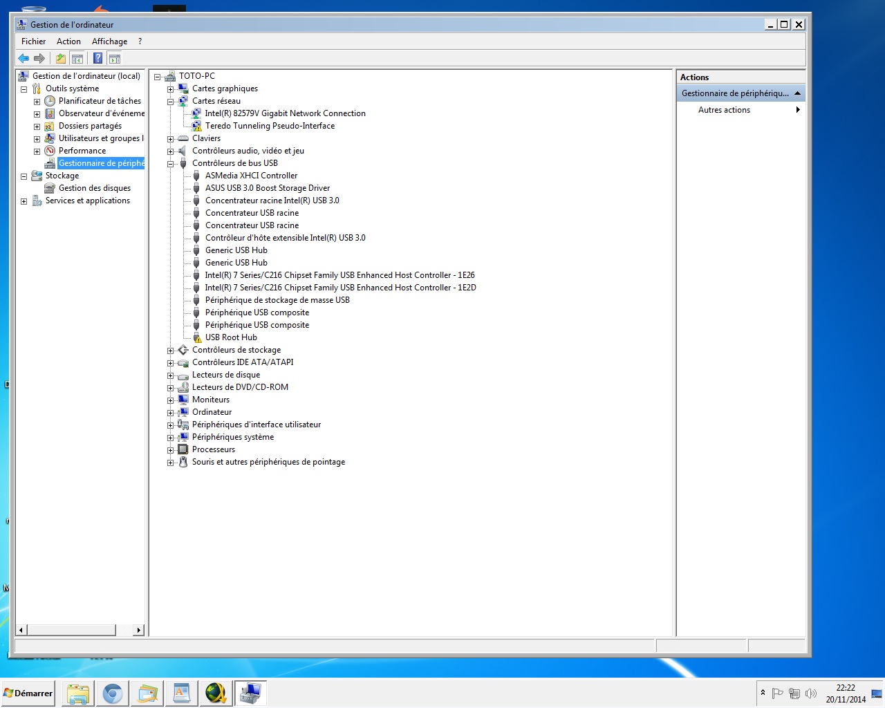Select Gestion de l'ordinateur (local) root
The height and width of the screenshot is (708, 885).
(x=86, y=76)
